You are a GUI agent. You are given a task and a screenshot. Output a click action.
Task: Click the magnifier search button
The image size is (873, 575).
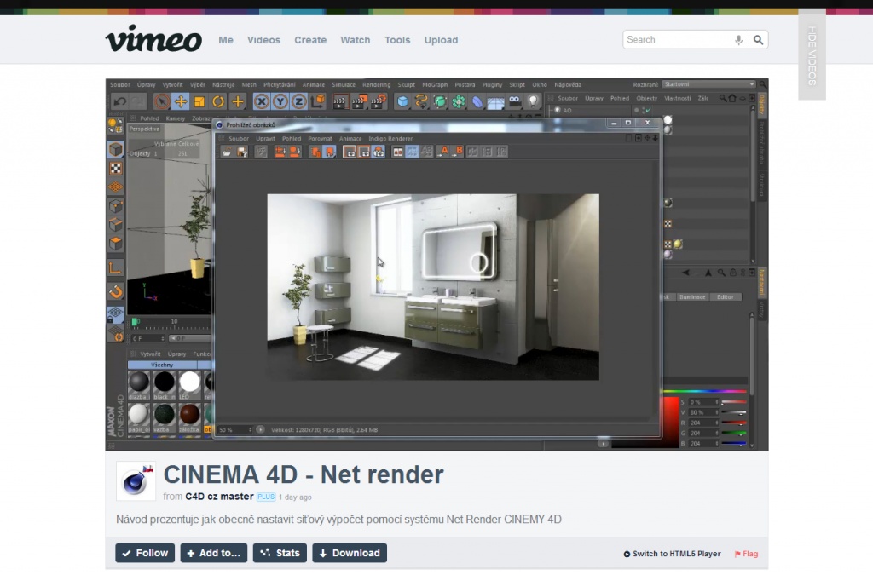758,40
